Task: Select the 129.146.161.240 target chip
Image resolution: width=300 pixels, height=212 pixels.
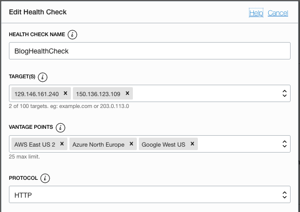Action: point(37,93)
